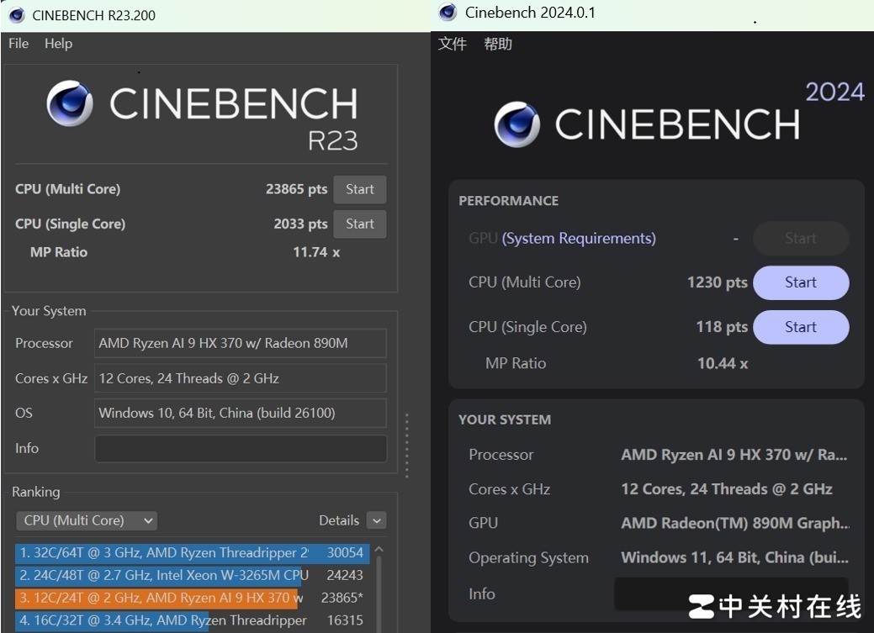874x633 pixels.
Task: Click the R23 Processor field value
Action: [241, 343]
